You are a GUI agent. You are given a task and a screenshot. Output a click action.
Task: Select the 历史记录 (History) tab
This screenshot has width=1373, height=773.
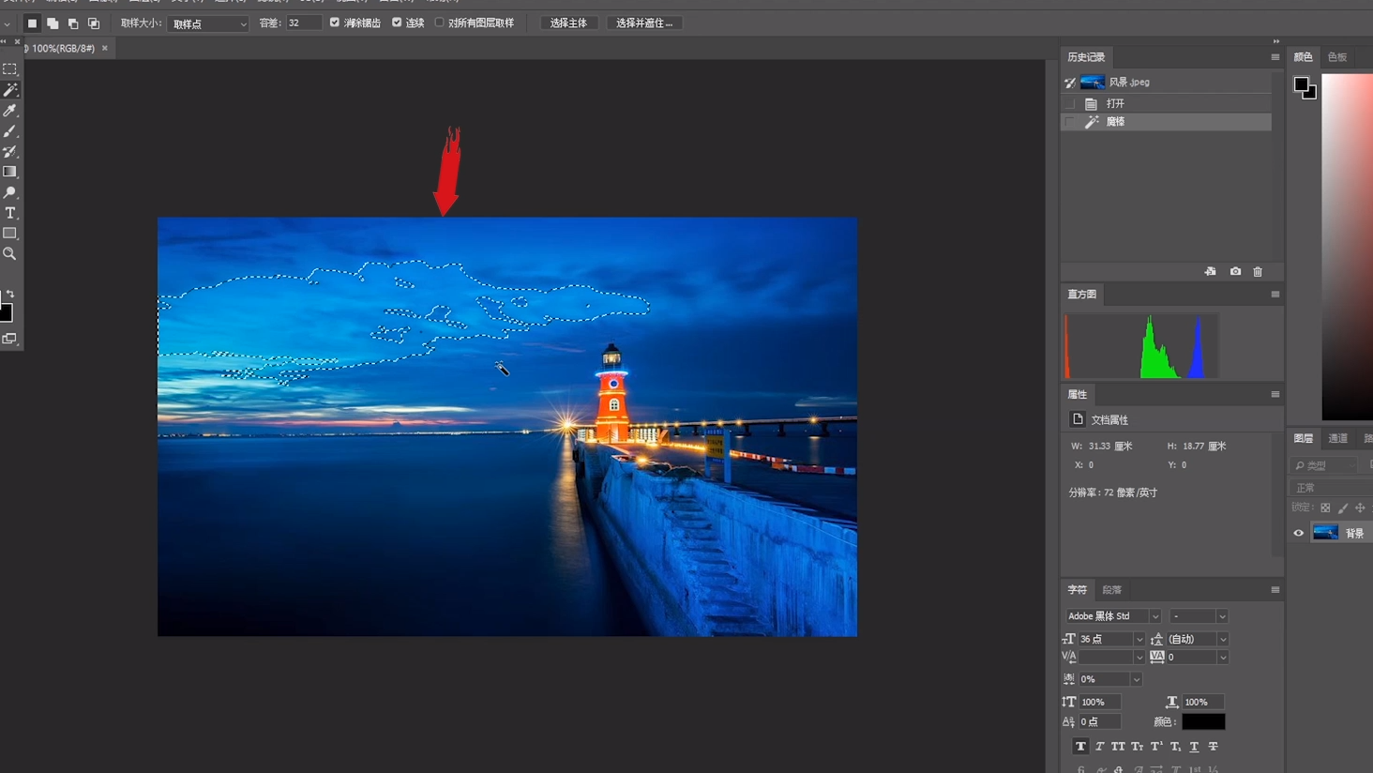pos(1086,57)
